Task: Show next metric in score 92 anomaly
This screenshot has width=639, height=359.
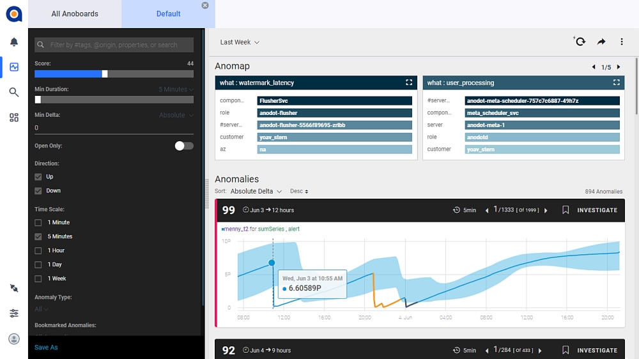Action: pos(541,351)
